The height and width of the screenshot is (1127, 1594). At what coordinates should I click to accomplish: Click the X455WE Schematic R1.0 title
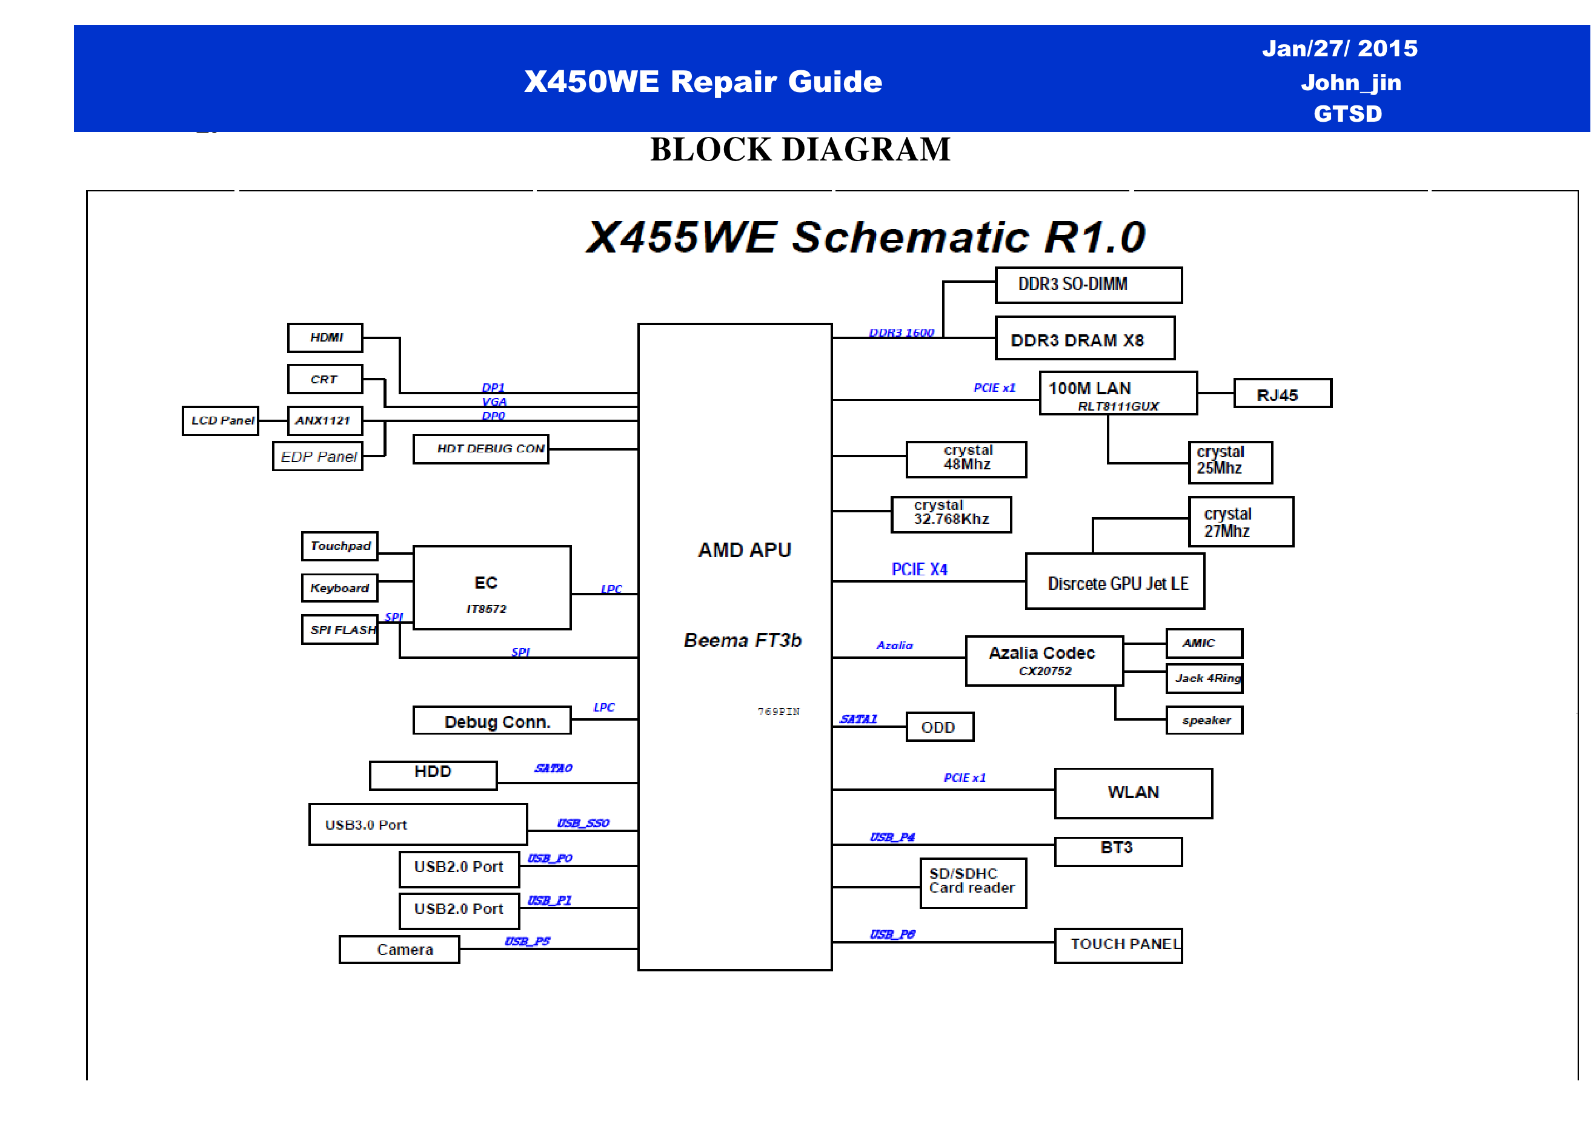[x=865, y=237]
